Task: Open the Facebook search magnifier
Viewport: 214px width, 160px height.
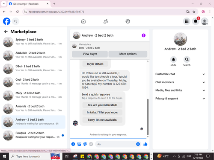Action: 15,21
